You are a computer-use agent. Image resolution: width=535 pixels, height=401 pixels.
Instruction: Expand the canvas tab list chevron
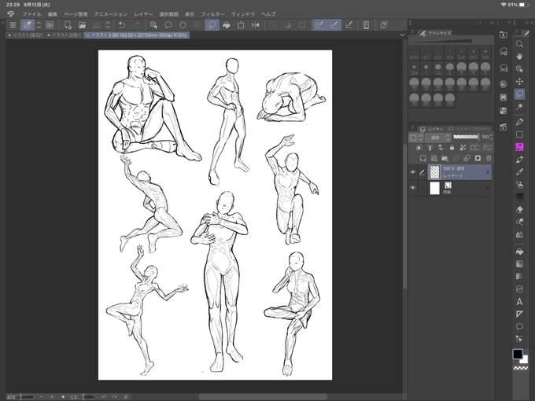402,35
